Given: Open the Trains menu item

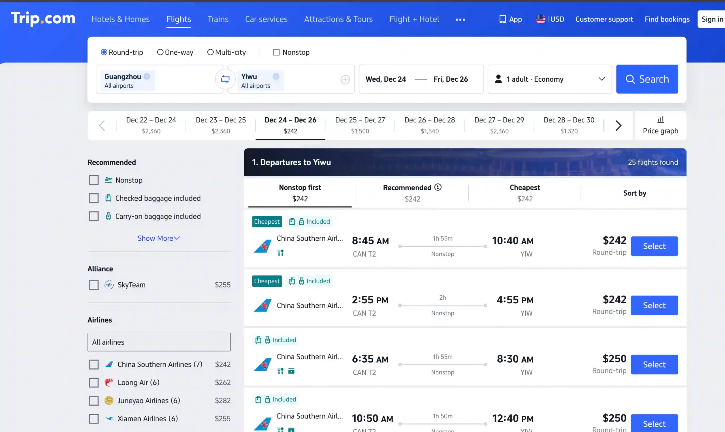Looking at the screenshot, I should pos(218,19).
